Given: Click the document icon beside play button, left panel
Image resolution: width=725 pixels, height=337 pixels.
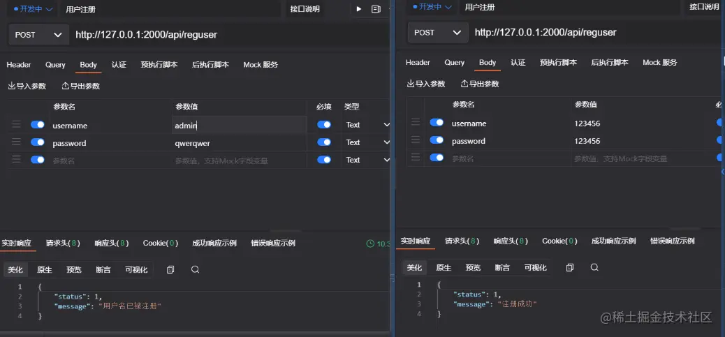Looking at the screenshot, I should [376, 9].
